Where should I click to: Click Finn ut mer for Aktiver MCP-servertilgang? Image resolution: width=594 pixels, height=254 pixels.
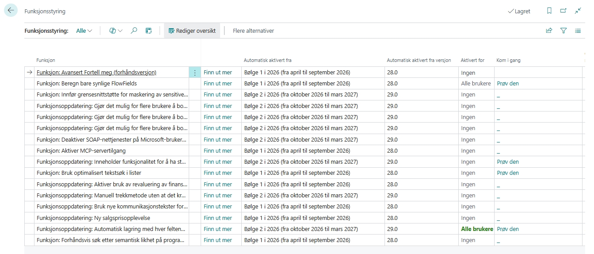coord(217,151)
